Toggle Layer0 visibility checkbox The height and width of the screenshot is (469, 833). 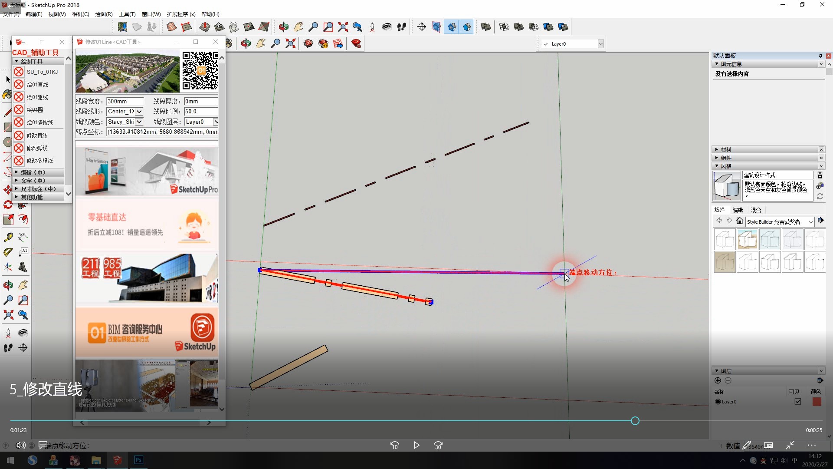pyautogui.click(x=797, y=402)
